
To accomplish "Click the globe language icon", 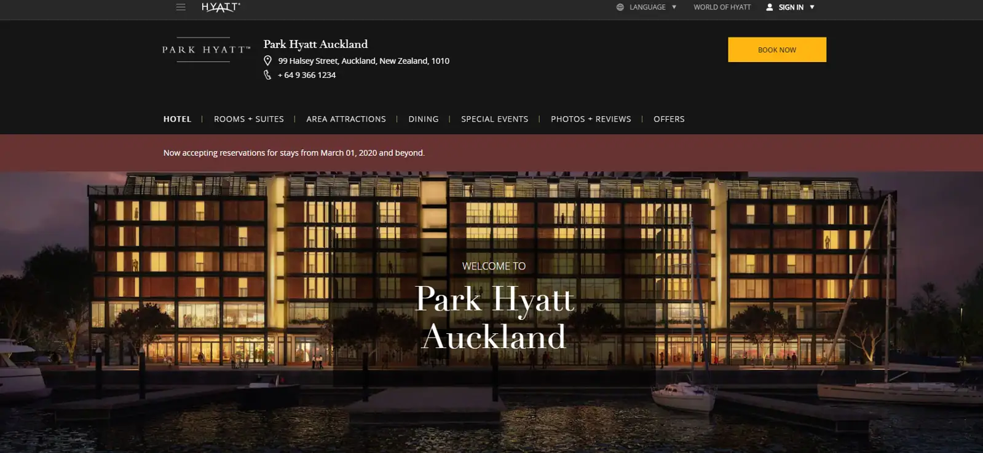I will tap(620, 7).
